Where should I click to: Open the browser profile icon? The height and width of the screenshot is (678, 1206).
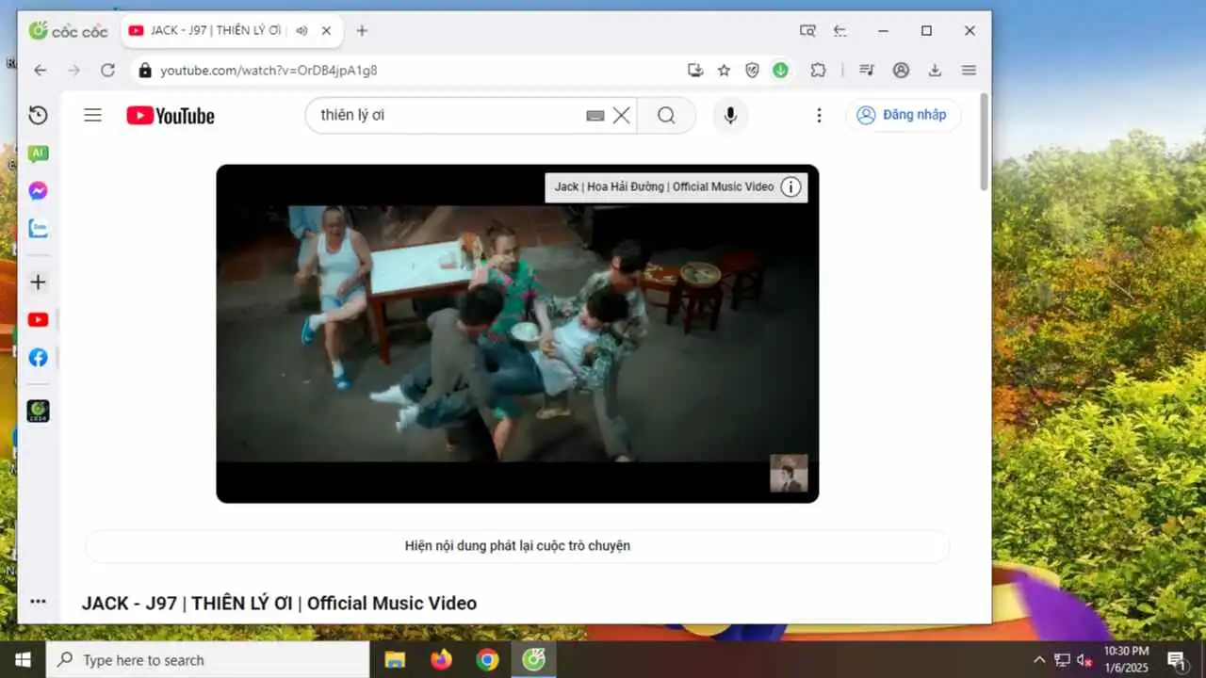pos(902,70)
